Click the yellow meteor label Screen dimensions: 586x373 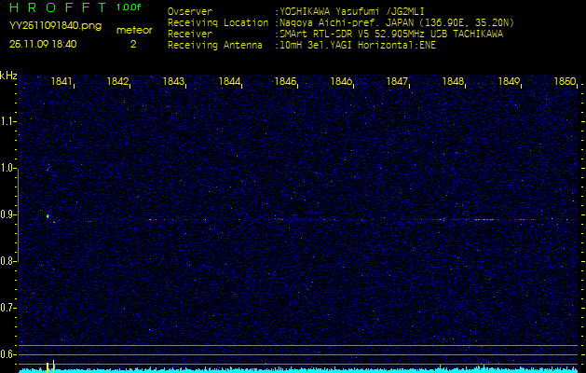[132, 30]
